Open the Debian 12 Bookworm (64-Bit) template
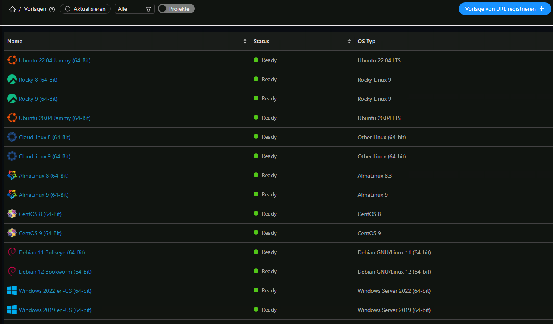This screenshot has height=324, width=553. 55,272
